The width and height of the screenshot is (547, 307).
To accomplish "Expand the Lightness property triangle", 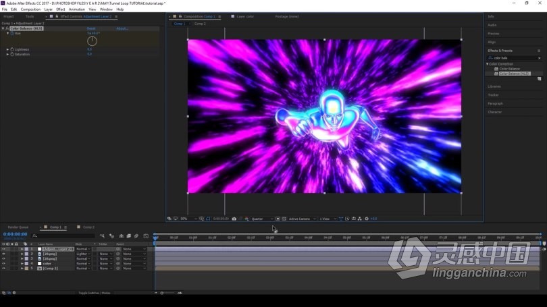I will [7, 49].
